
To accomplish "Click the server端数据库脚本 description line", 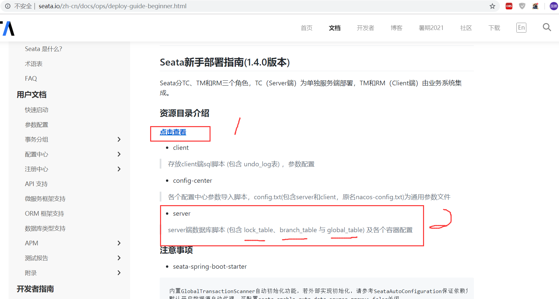I will 290,230.
